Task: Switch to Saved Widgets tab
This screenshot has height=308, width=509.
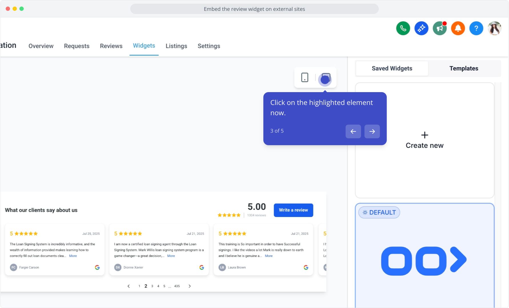Action: [392, 68]
